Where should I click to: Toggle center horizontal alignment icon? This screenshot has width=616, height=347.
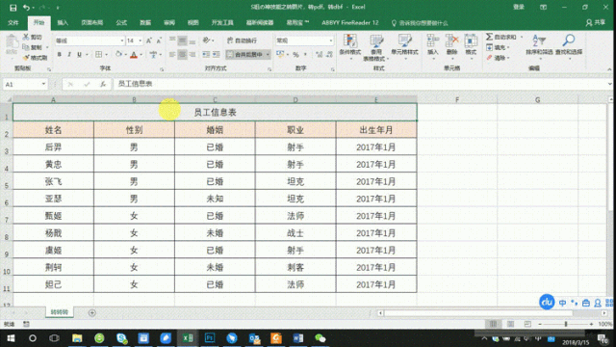click(182, 55)
